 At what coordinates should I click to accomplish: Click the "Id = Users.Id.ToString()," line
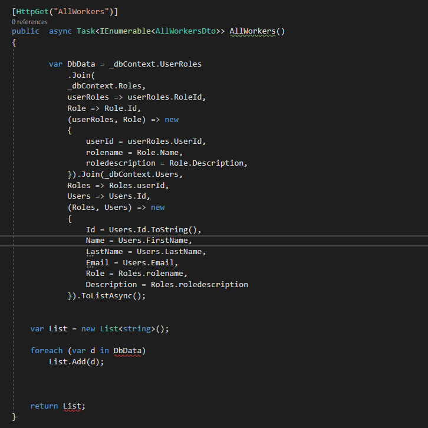(x=144, y=229)
